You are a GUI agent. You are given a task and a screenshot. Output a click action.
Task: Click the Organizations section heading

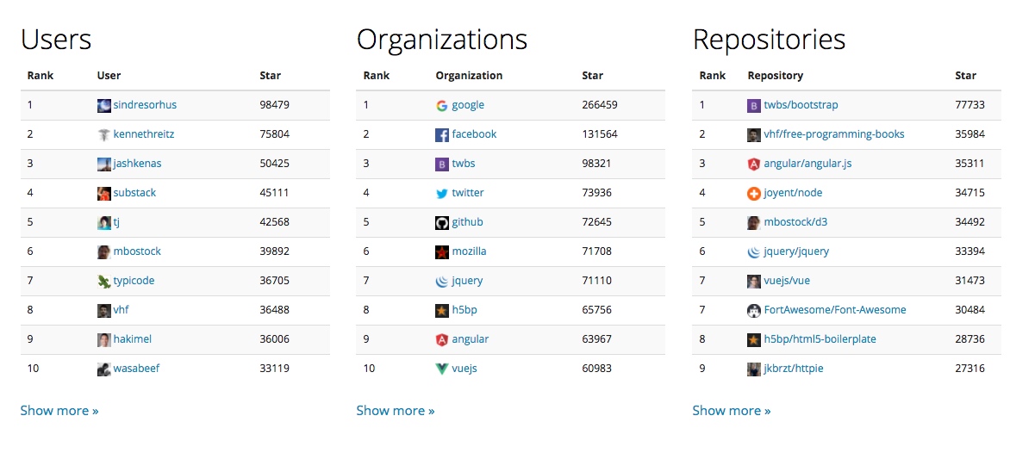pos(442,40)
